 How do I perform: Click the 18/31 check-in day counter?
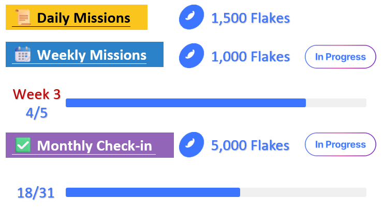(36, 193)
